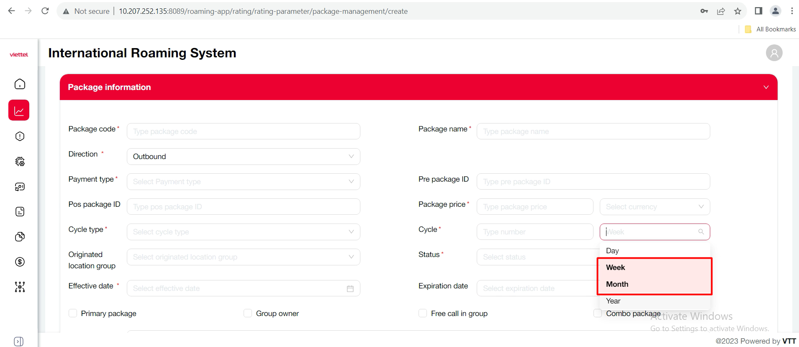
Task: Bookmark this page with star icon
Action: tap(737, 11)
